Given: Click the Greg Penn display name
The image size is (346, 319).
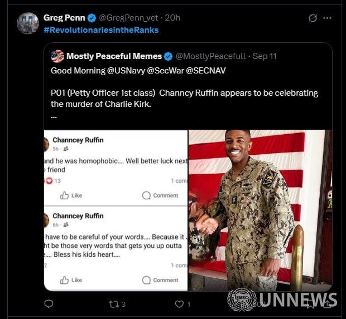Looking at the screenshot, I should 64,18.
